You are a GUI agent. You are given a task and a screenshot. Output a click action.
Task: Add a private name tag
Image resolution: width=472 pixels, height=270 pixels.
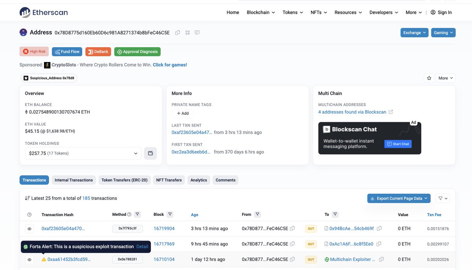click(183, 113)
